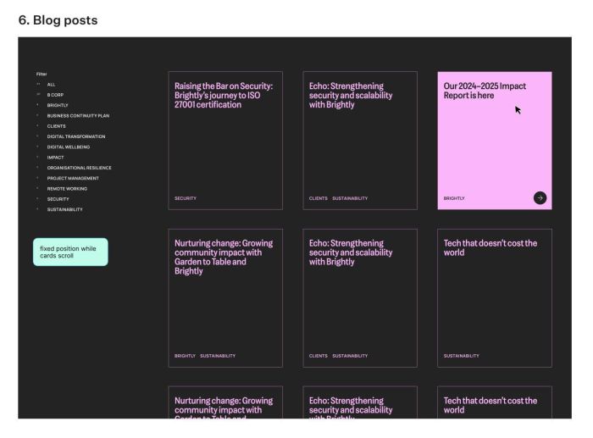
Task: Filter by BUSINESS CONTINUITY PLAN
Action: coord(78,116)
